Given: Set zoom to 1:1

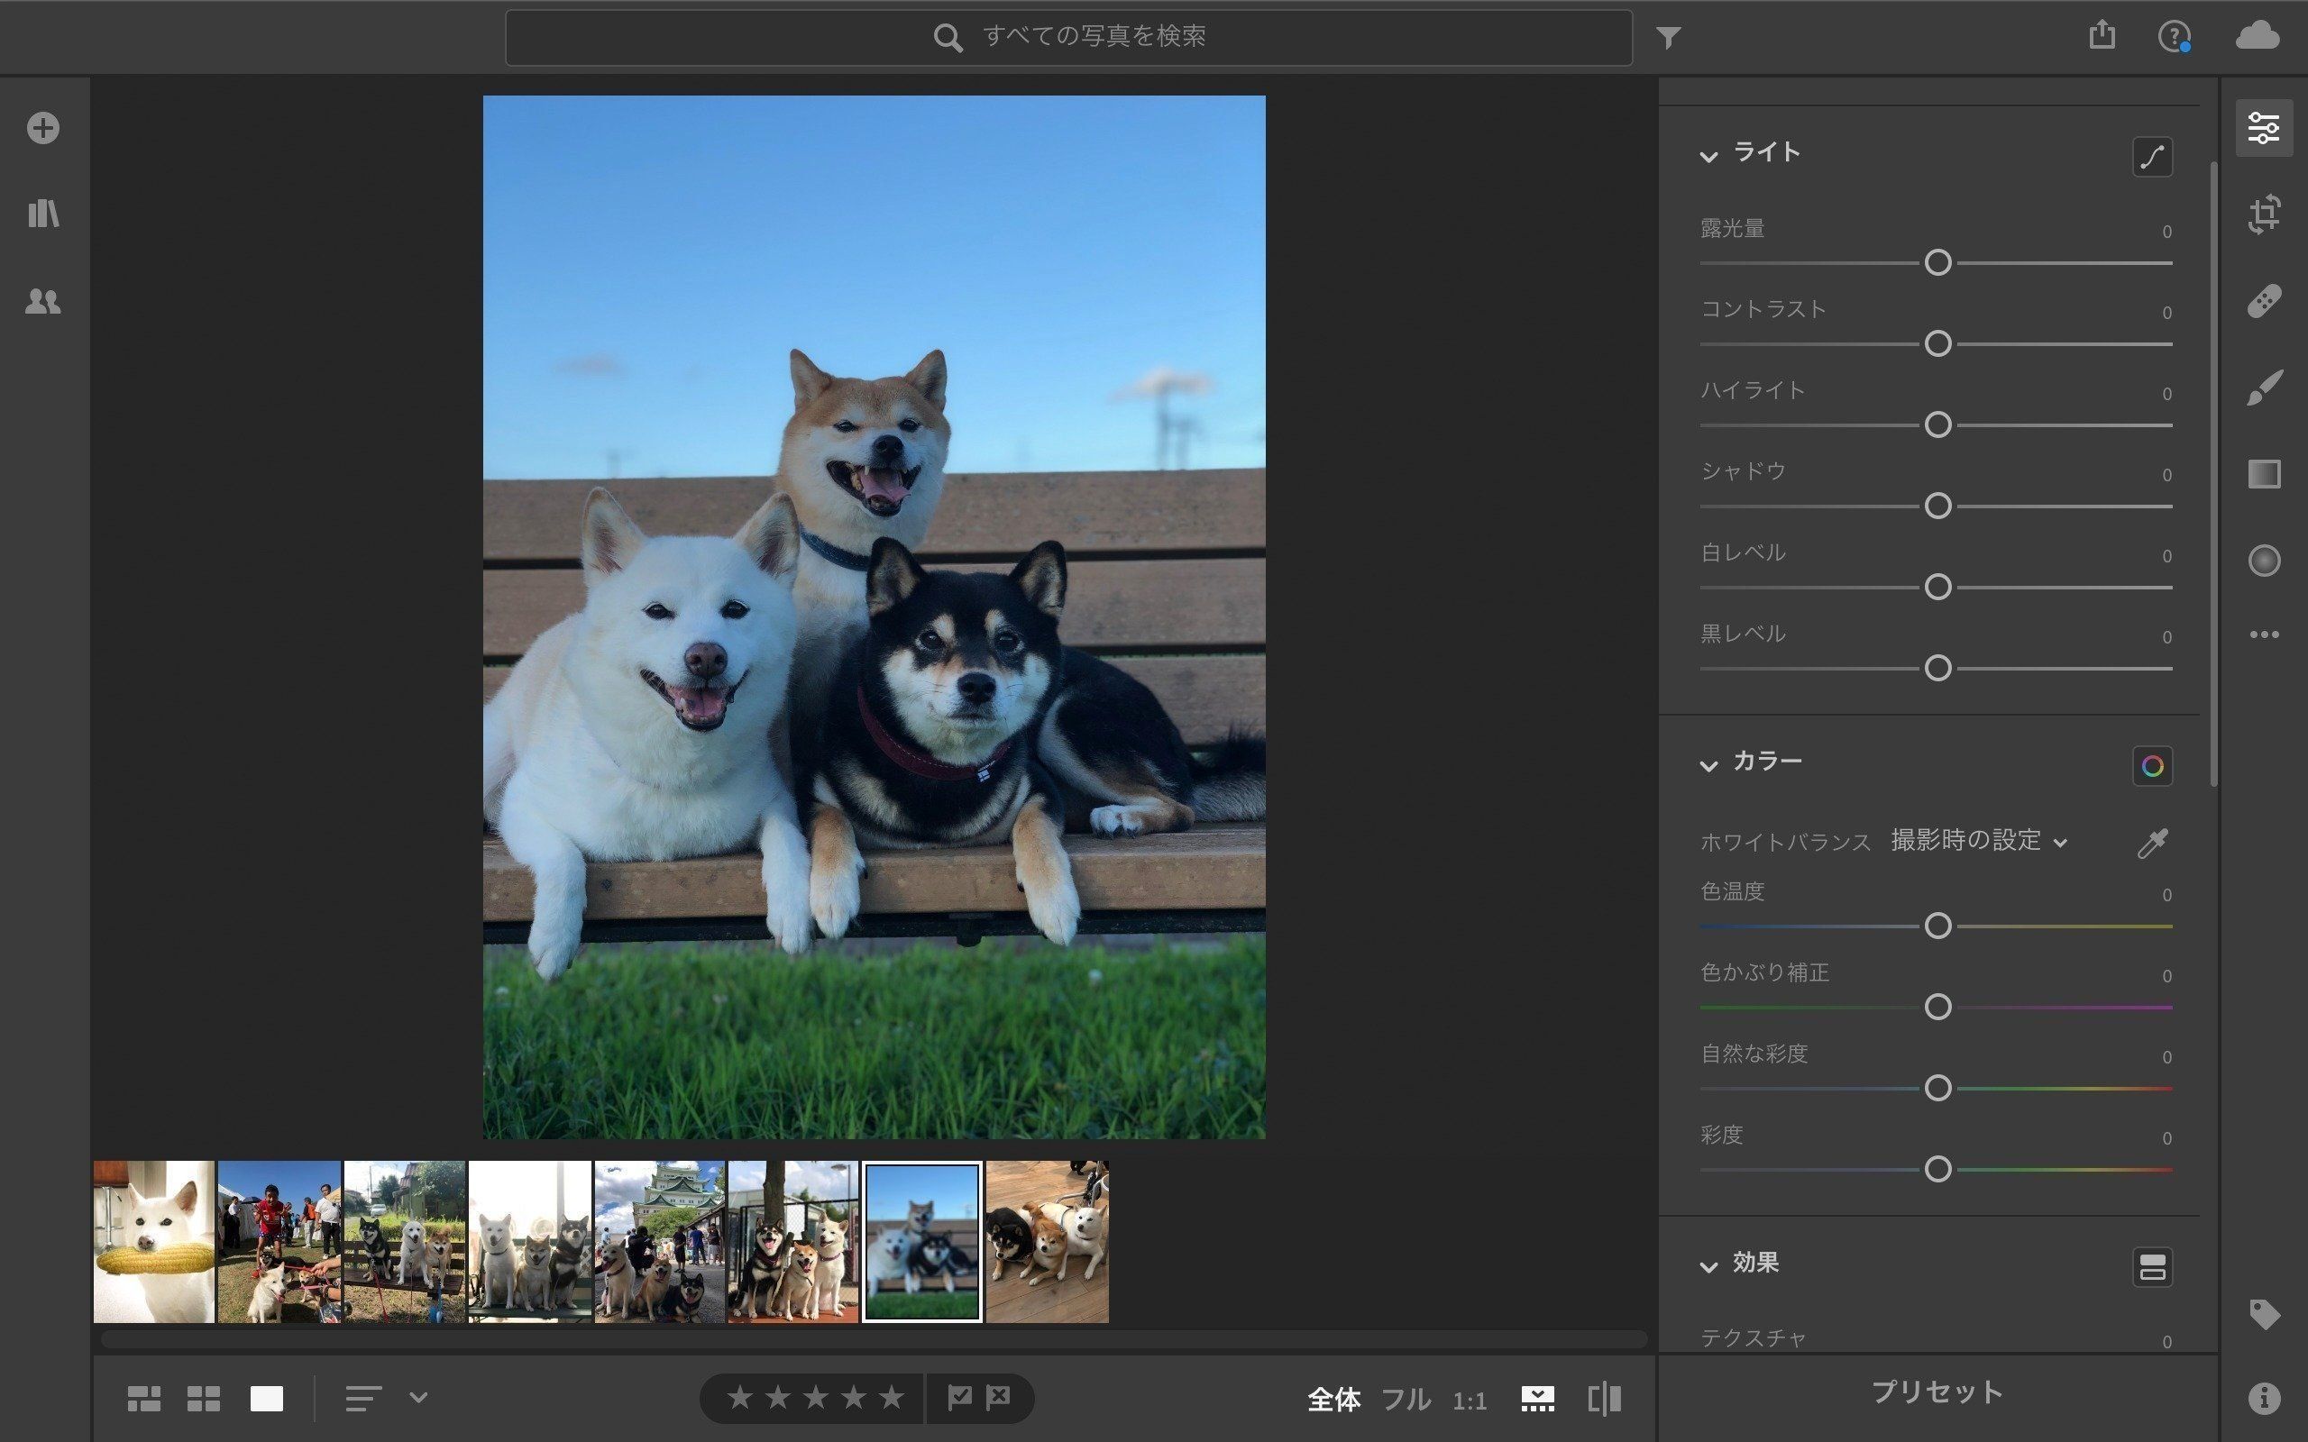Looking at the screenshot, I should click(x=1469, y=1401).
